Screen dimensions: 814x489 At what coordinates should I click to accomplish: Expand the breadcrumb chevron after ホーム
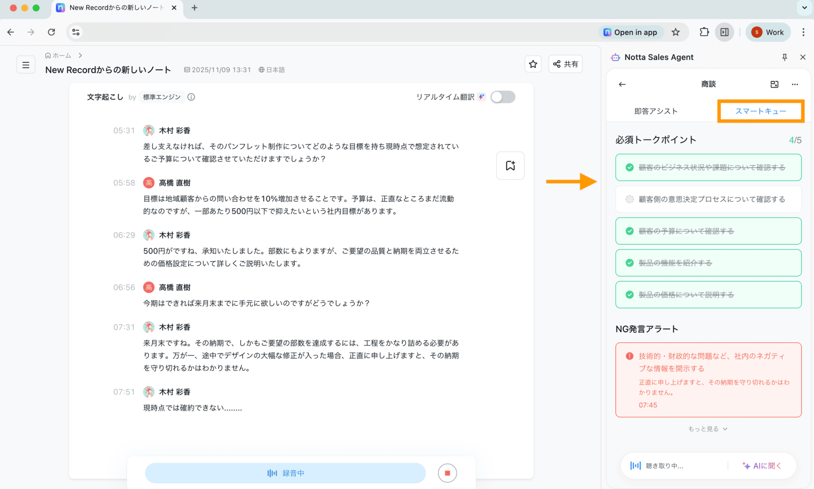[x=80, y=55]
